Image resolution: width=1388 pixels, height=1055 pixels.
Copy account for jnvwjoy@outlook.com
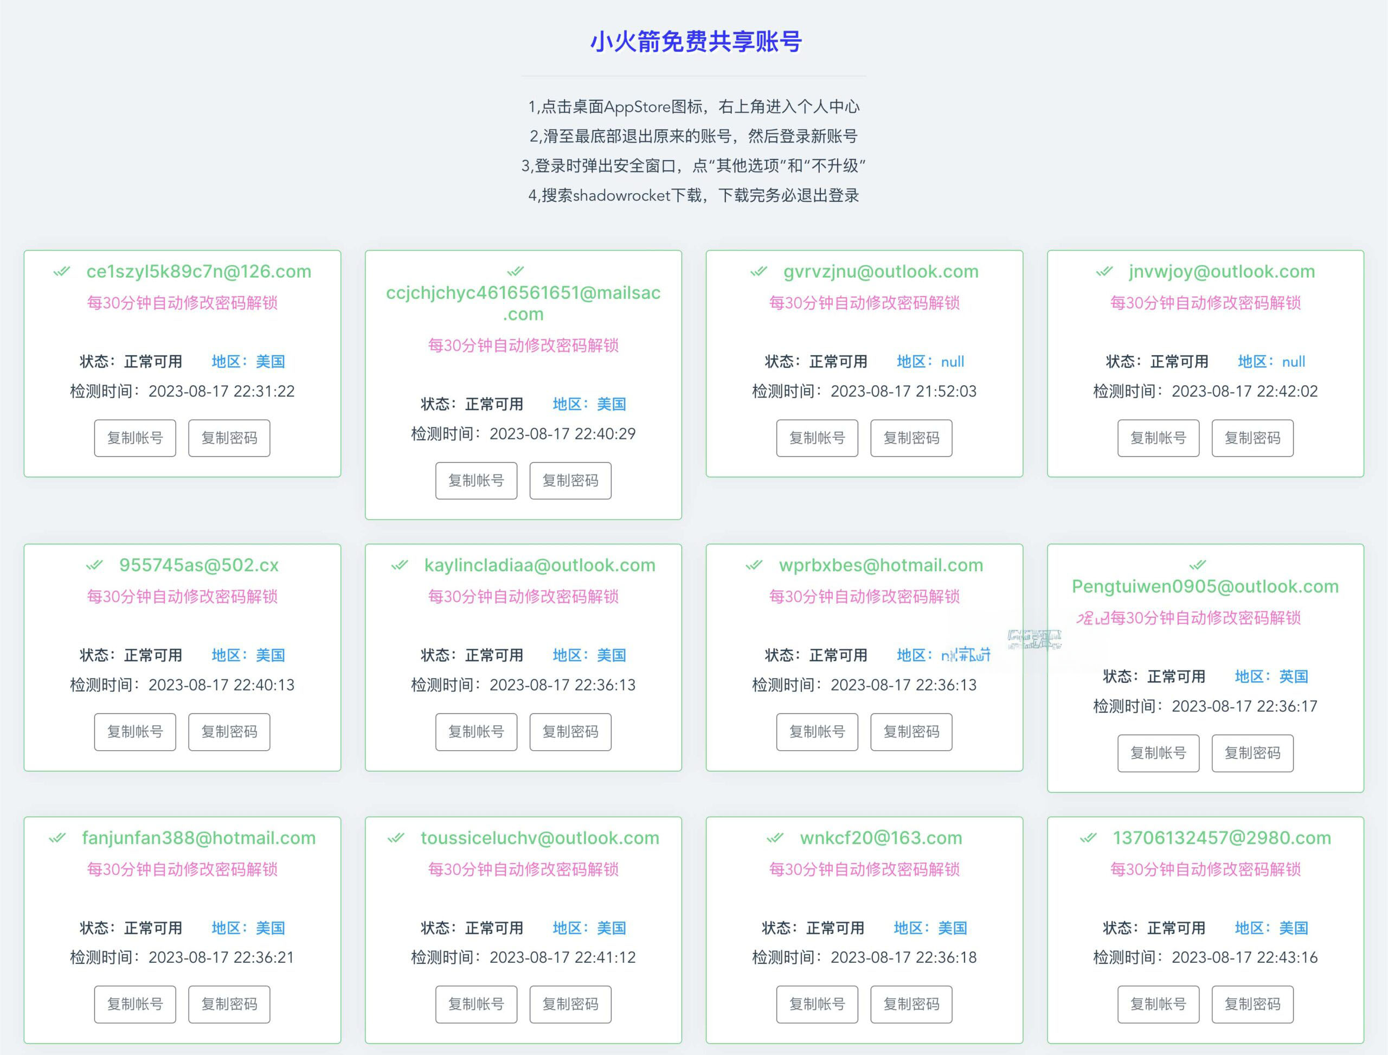[x=1158, y=438]
